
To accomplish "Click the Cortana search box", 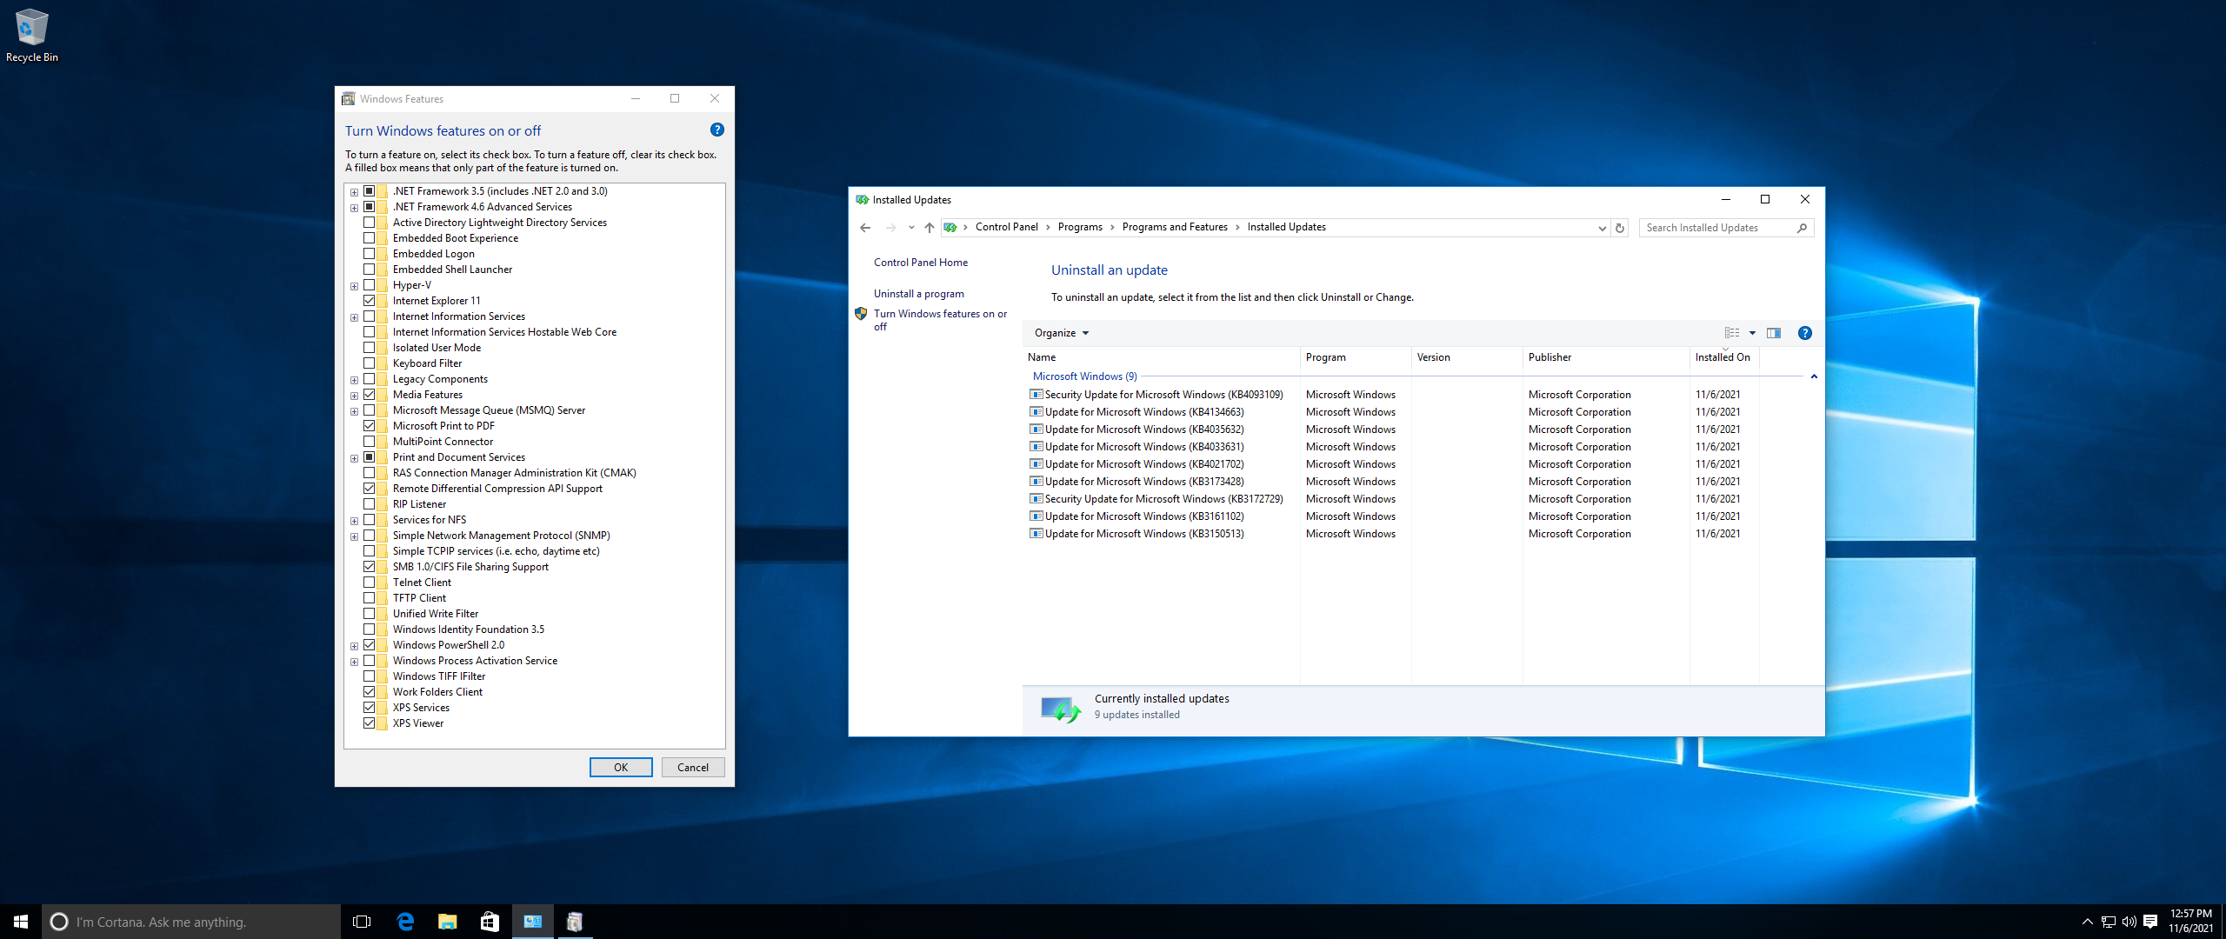I will [x=191, y=922].
